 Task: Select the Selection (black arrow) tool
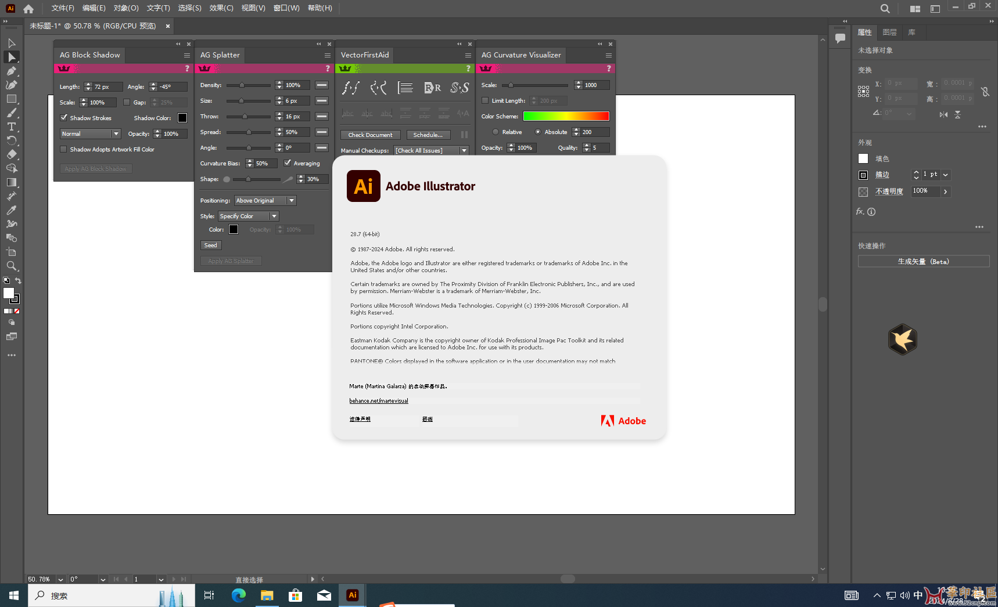point(12,43)
